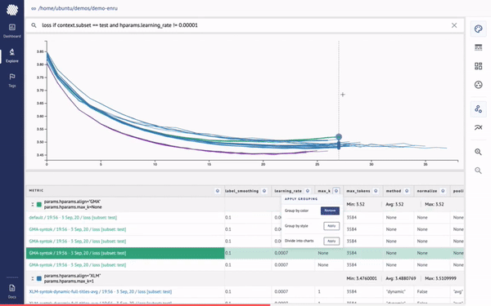Collapse the XLM max_k=1 group

click(32, 278)
